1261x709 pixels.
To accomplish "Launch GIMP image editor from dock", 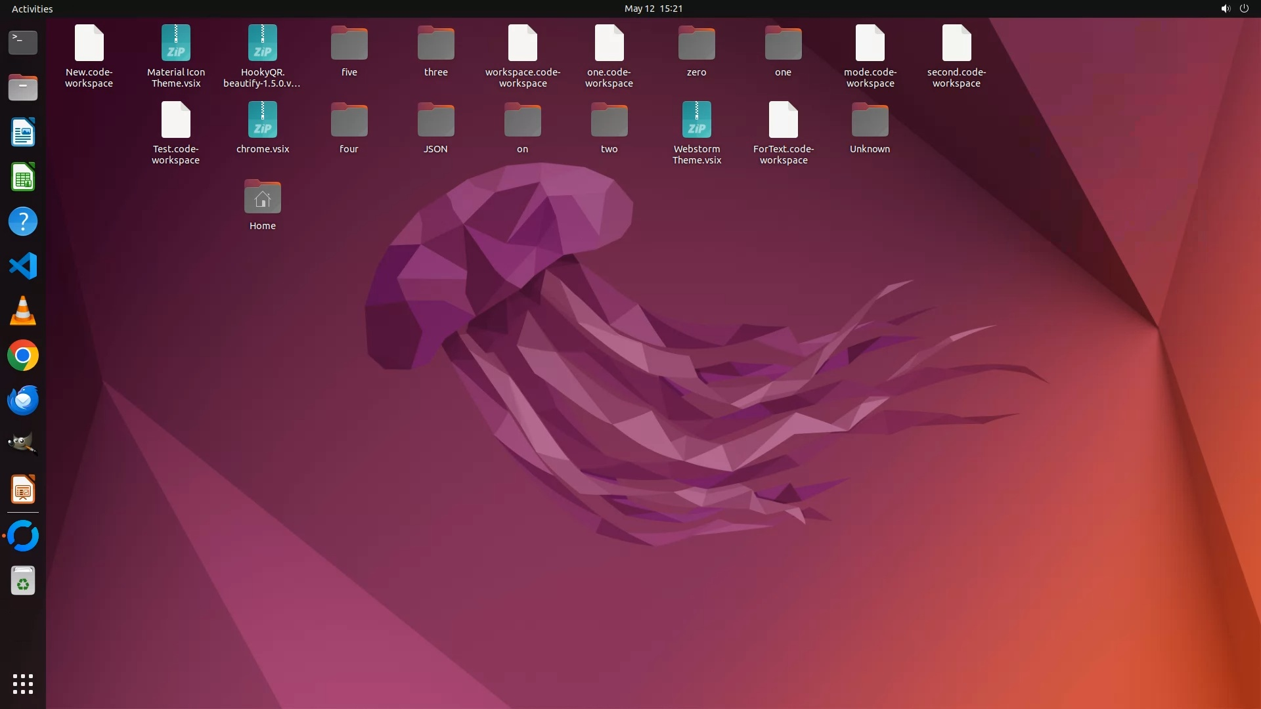I will coord(23,444).
